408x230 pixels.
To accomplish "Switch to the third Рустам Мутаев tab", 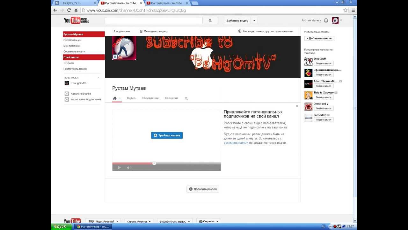I will point(166,3).
